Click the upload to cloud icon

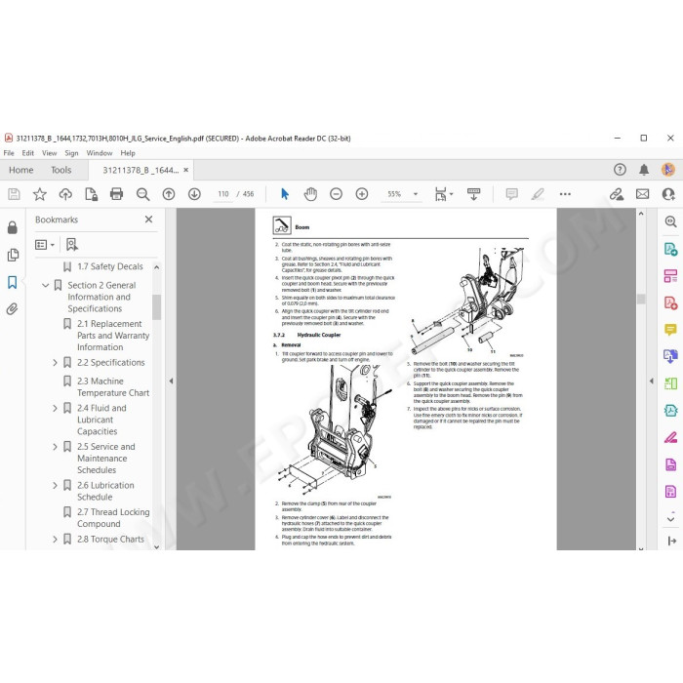tap(65, 194)
